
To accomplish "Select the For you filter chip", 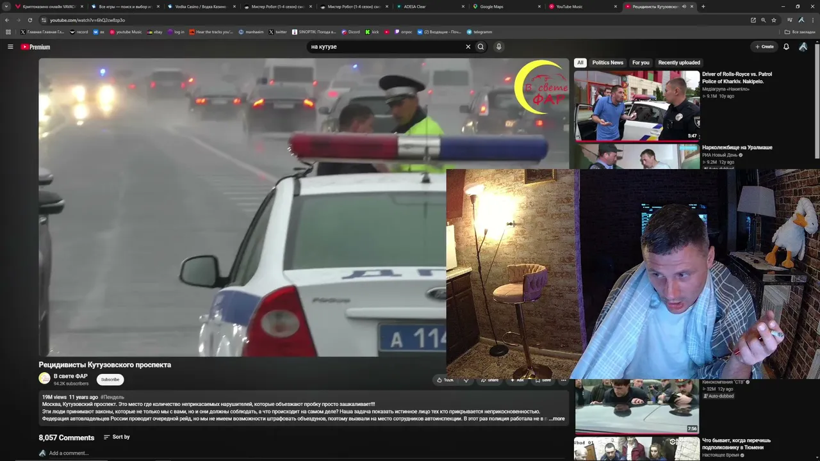I will pos(641,63).
